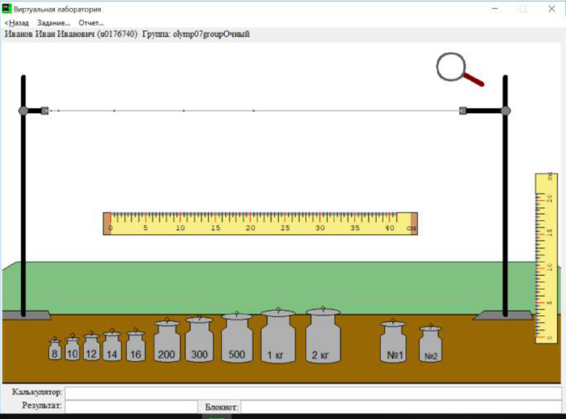Click the Блокнот notes field

click(x=401, y=407)
